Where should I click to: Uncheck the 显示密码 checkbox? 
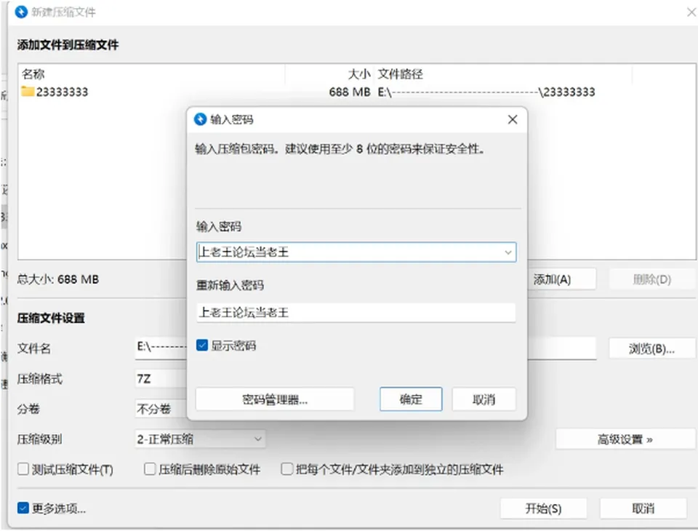click(x=202, y=346)
